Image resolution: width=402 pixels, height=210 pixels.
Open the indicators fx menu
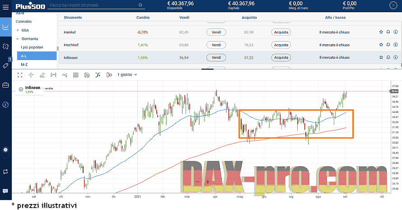[x=98, y=75]
